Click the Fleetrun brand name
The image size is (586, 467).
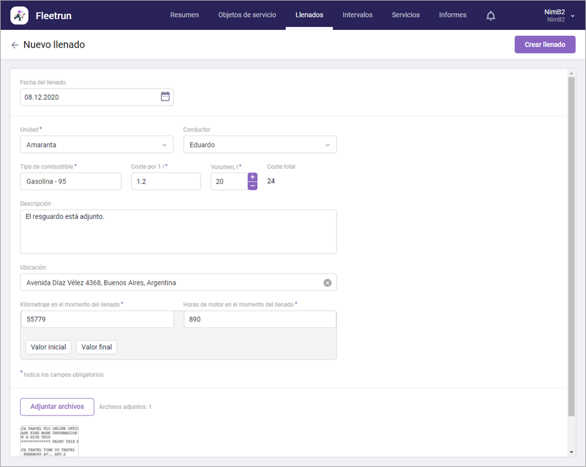(53, 16)
